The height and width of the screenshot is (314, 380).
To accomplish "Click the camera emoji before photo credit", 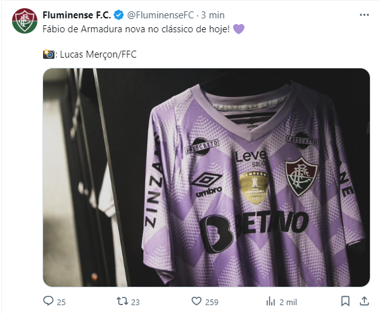I will click(x=49, y=54).
